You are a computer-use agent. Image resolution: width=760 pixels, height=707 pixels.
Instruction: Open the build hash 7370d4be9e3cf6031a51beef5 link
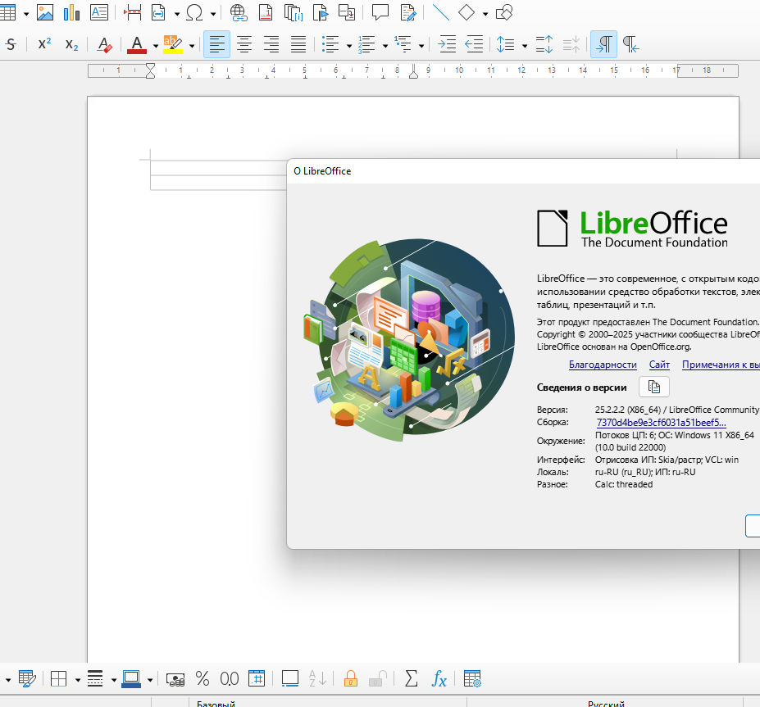(661, 422)
